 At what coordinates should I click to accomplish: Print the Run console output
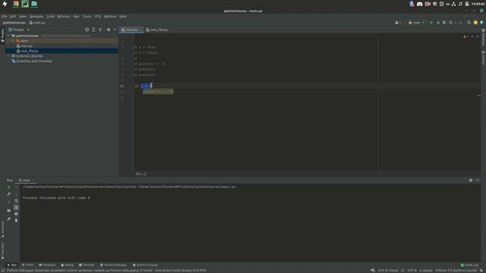pos(16,214)
